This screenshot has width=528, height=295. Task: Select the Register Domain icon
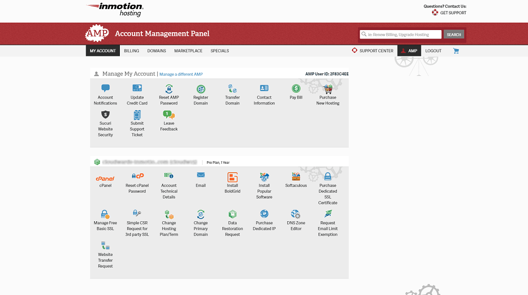click(x=201, y=89)
